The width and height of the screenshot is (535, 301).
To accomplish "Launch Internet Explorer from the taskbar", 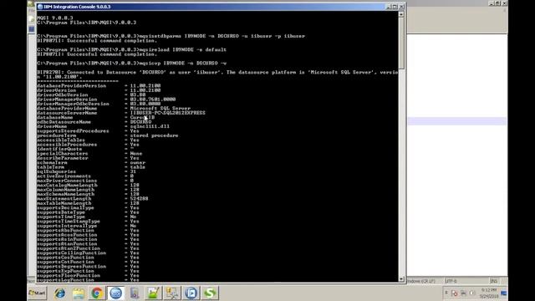I will click(59, 293).
